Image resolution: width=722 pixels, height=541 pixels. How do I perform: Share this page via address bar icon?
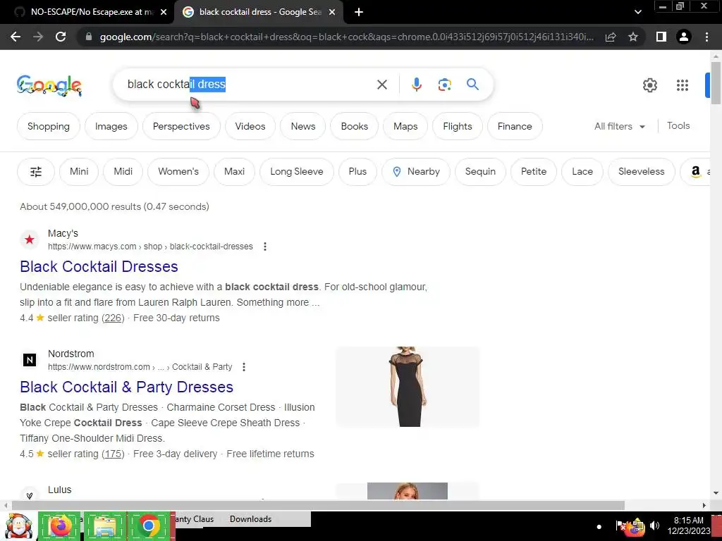(x=611, y=37)
